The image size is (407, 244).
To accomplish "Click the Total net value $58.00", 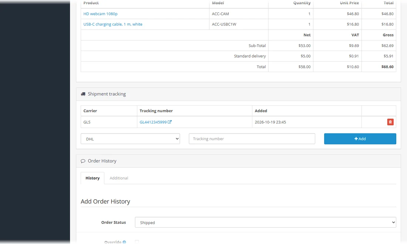I will pyautogui.click(x=305, y=67).
